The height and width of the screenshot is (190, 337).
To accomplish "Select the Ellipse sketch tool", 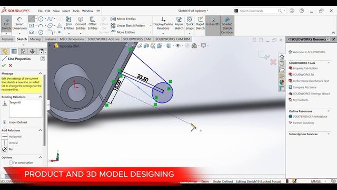I will (50, 26).
